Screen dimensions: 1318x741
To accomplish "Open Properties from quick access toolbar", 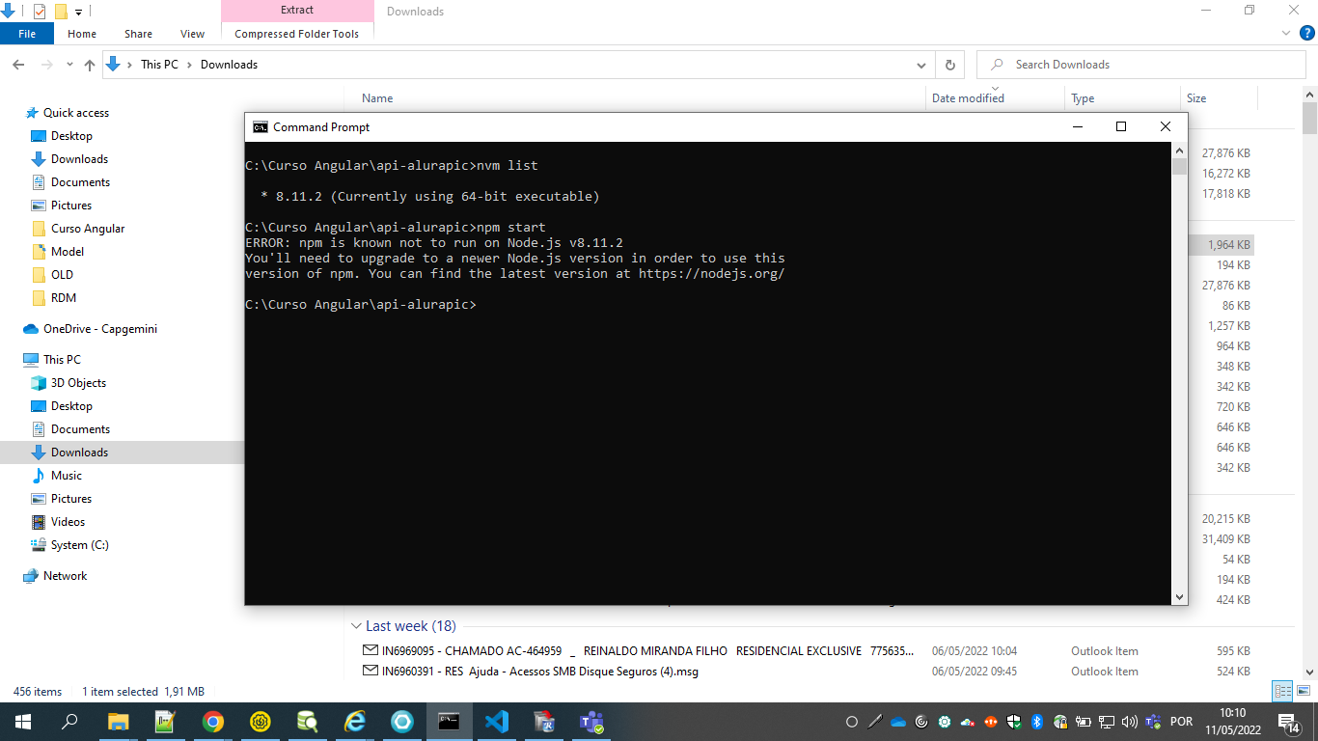I will pos(40,12).
